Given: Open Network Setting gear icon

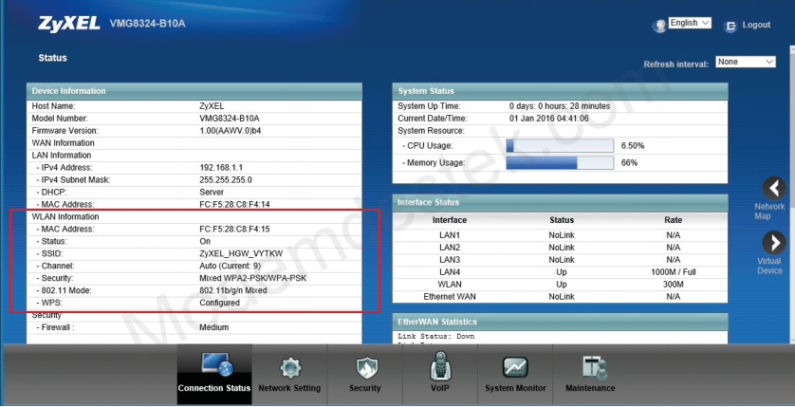Looking at the screenshot, I should click(289, 366).
